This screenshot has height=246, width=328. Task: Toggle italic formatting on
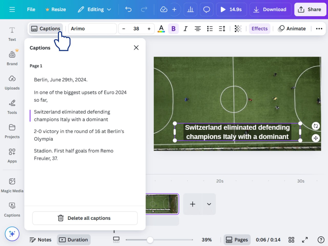(186, 29)
